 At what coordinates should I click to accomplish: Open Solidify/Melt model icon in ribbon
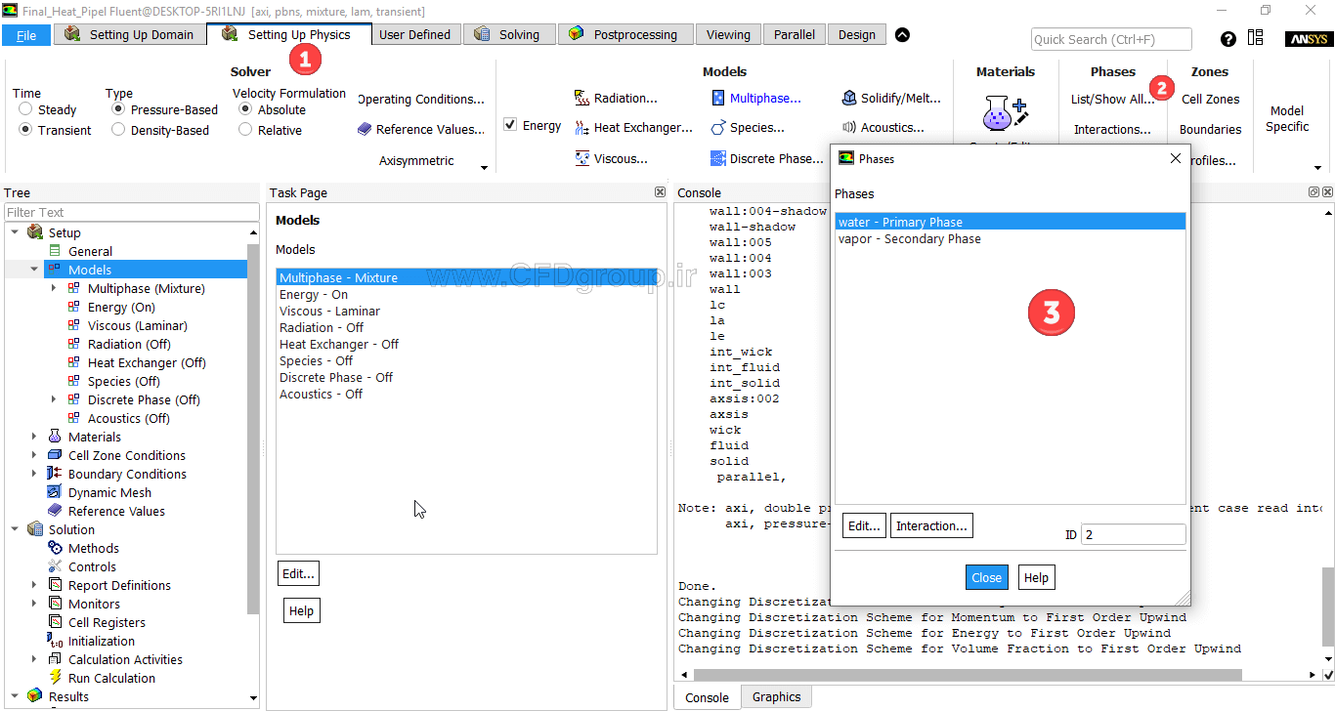[x=848, y=98]
